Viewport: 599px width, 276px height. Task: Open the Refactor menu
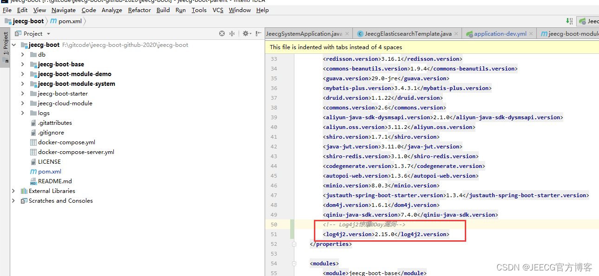coord(139,10)
